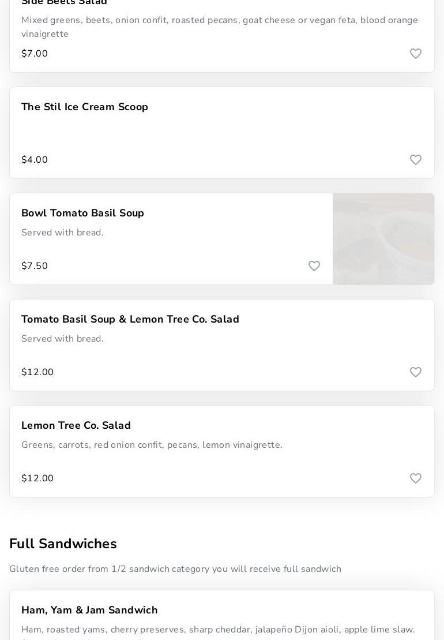Select Bowl Tomato Basil Soup title
The image size is (444, 640).
82,214
